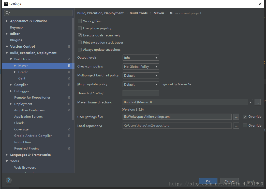Click the Threads input field

[141, 93]
